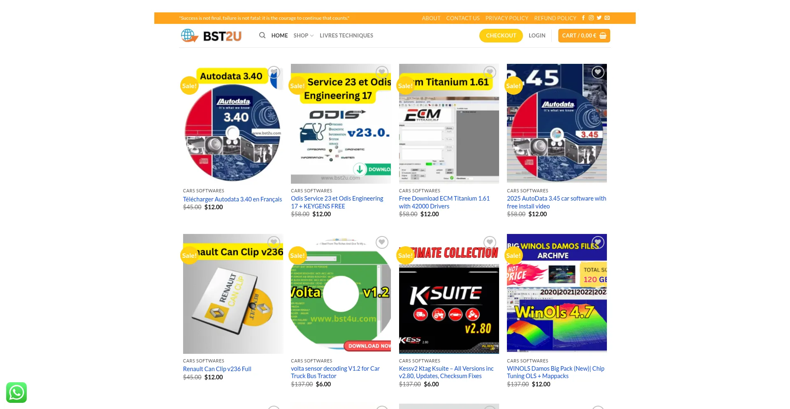Open REFUND POLICY link
Viewport: 790px width, 409px height.
[x=555, y=18]
